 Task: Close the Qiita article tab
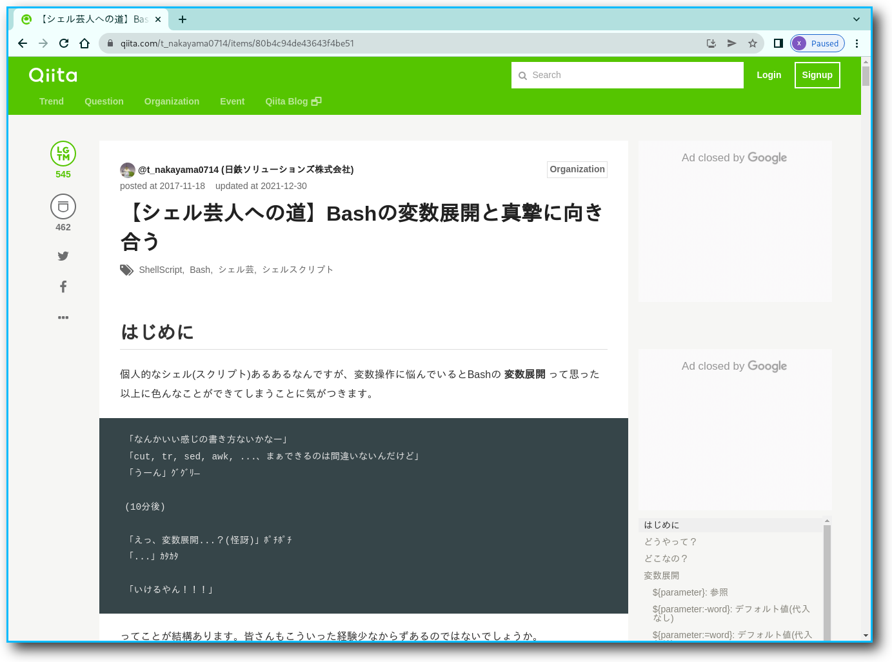(x=158, y=19)
